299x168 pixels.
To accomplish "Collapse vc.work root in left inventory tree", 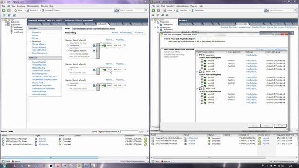I will pos(3,20).
